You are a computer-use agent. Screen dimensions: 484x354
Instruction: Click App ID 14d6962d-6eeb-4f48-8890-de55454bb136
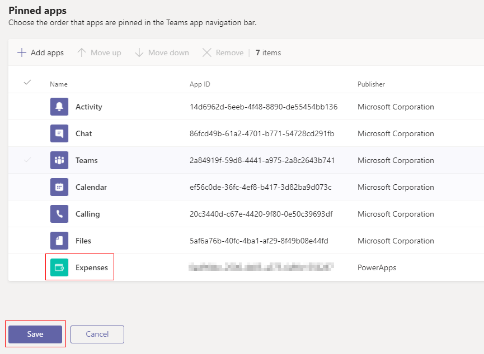264,107
